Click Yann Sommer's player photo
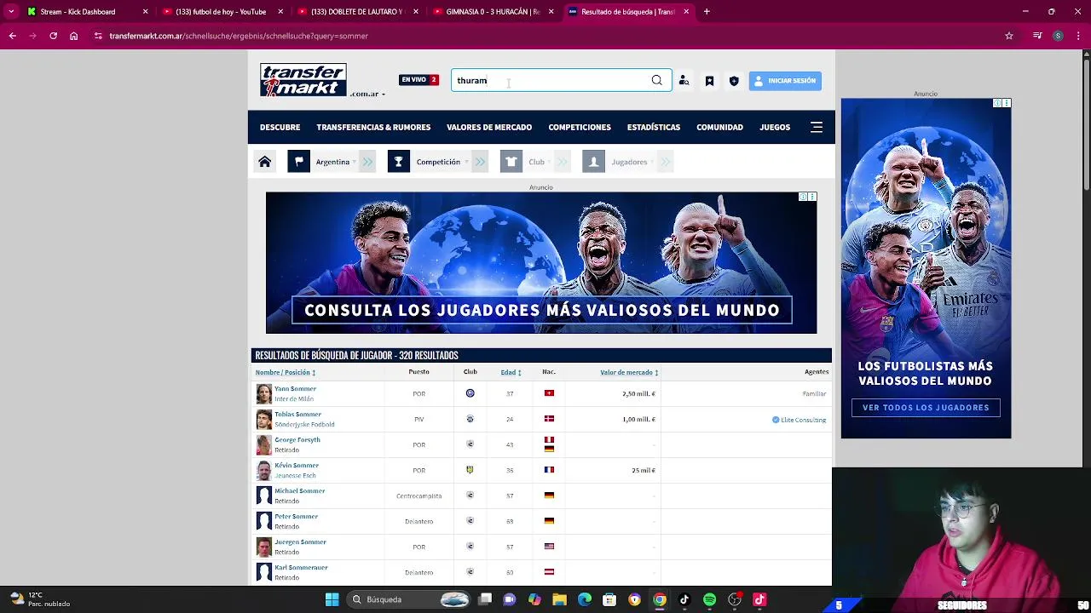Viewport: 1091px width, 613px height. [x=264, y=393]
